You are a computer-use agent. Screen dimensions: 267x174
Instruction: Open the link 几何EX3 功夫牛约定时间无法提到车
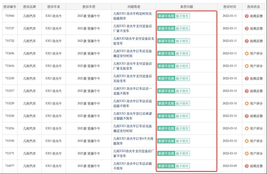[133, 16]
